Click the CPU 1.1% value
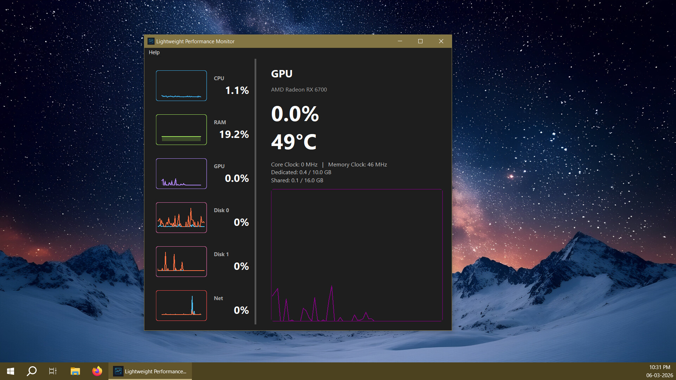The image size is (676, 380). tap(237, 90)
